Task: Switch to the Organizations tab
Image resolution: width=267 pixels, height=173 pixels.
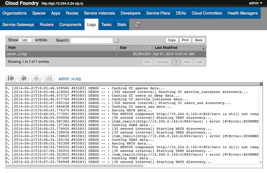Action: tap(15, 13)
